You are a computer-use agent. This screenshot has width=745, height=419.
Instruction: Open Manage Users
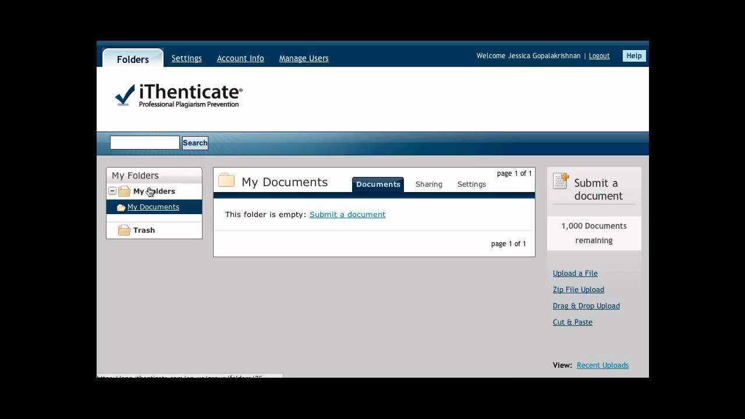[304, 58]
